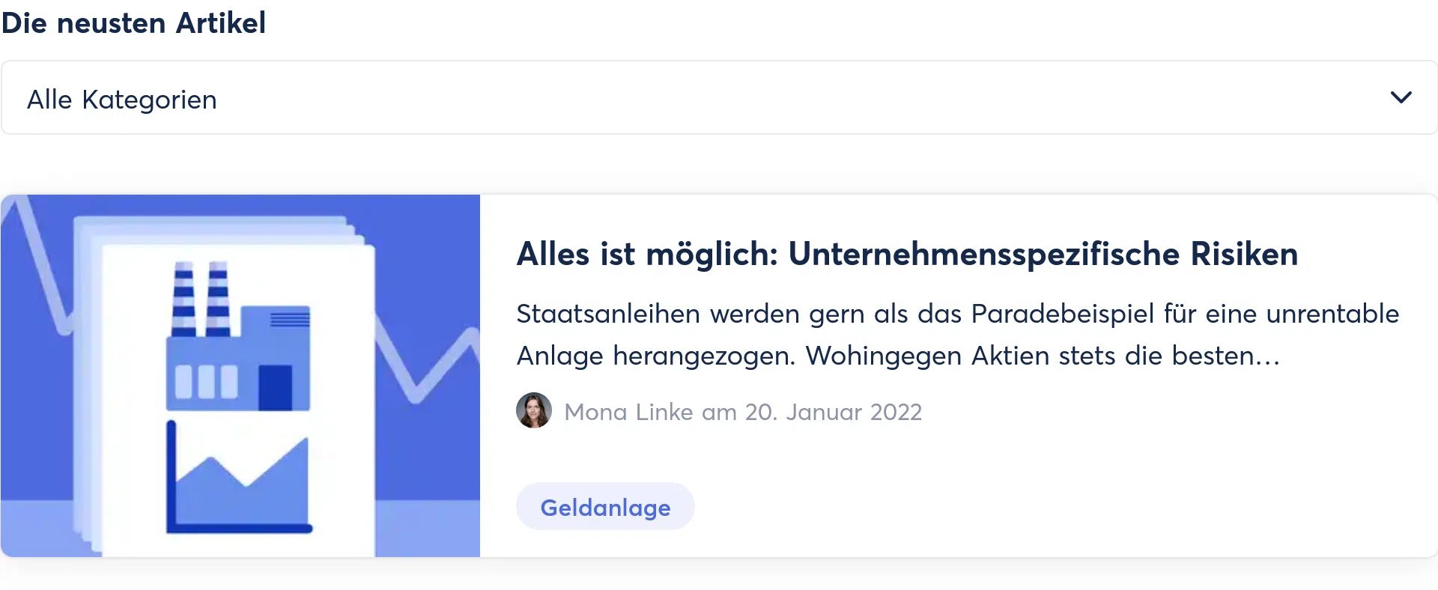
Task: Open the Alle Kategorien dropdown
Action: pyautogui.click(x=719, y=98)
